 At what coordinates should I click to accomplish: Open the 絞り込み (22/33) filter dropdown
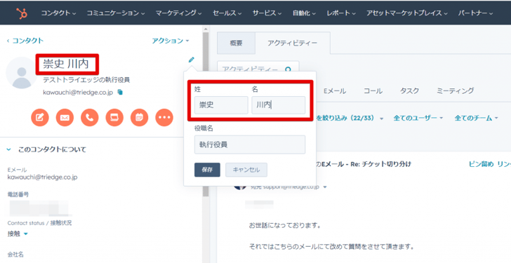(350, 118)
